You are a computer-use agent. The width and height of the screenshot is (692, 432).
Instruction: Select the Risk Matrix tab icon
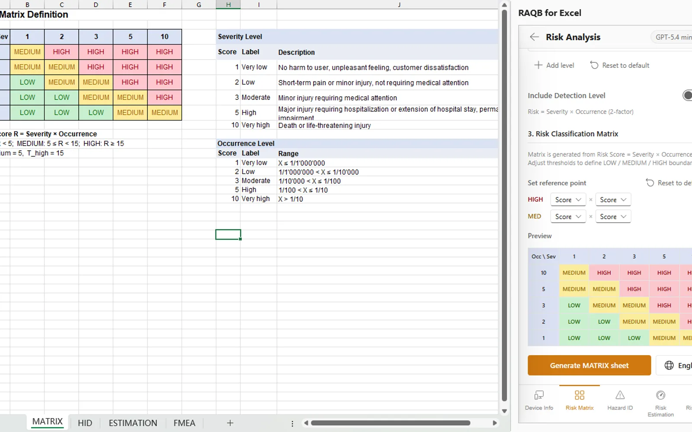point(580,395)
